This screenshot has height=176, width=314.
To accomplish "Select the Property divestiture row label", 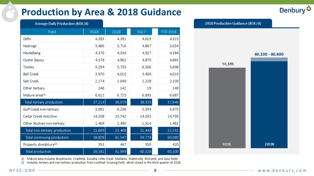I will 40,144.
